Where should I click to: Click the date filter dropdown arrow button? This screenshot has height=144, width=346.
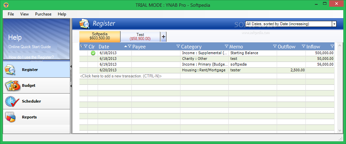point(334,24)
